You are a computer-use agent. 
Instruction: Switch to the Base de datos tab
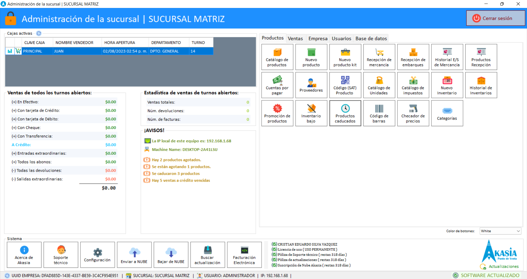(x=371, y=38)
